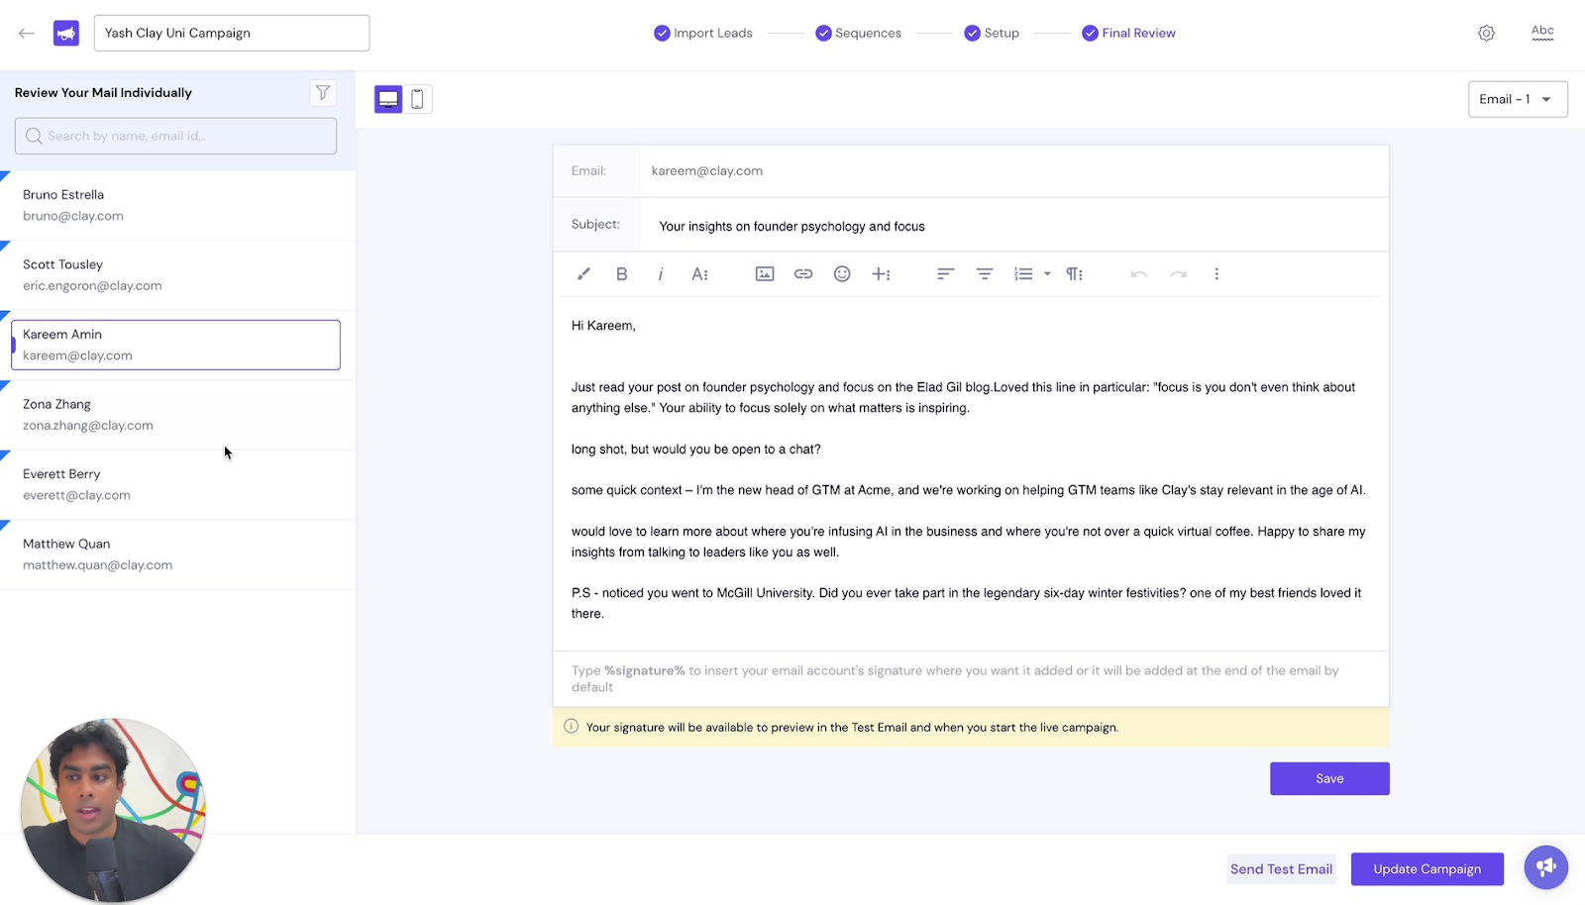Viewport: 1585px width, 905px height.
Task: Open more editor options menu
Action: (1216, 274)
